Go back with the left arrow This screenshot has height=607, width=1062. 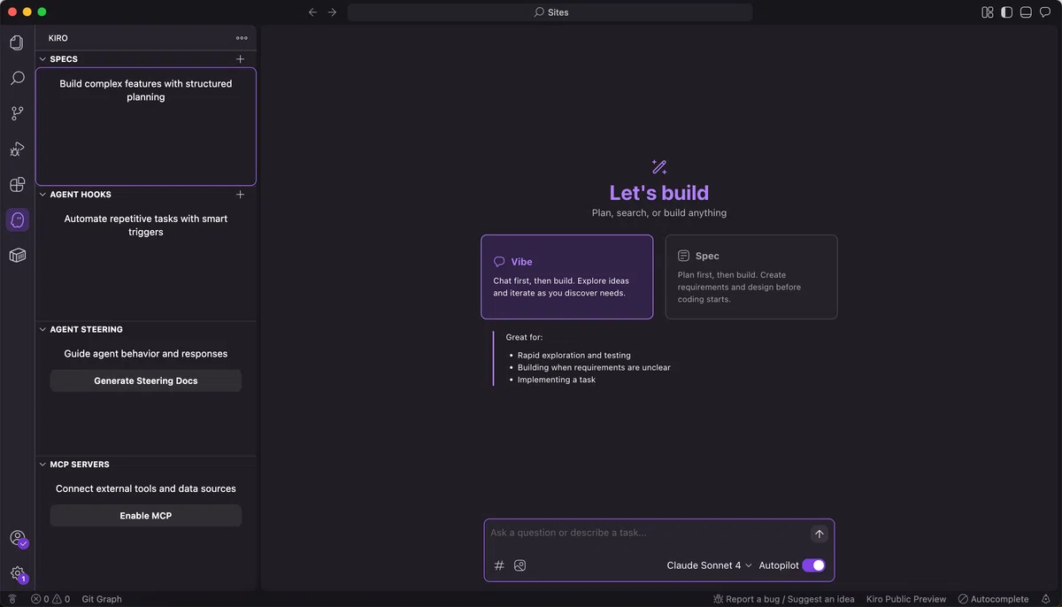[x=312, y=12]
